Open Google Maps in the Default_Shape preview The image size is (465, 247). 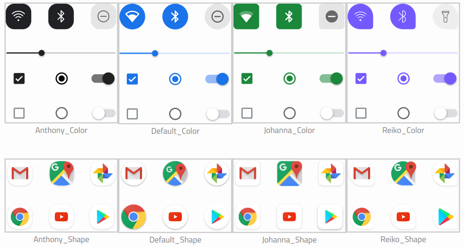(x=175, y=173)
